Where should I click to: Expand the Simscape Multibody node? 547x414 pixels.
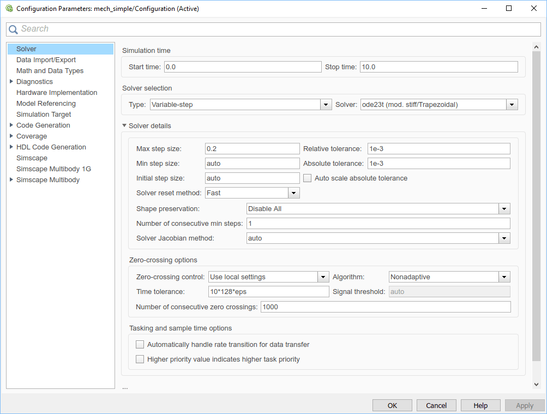coord(11,179)
